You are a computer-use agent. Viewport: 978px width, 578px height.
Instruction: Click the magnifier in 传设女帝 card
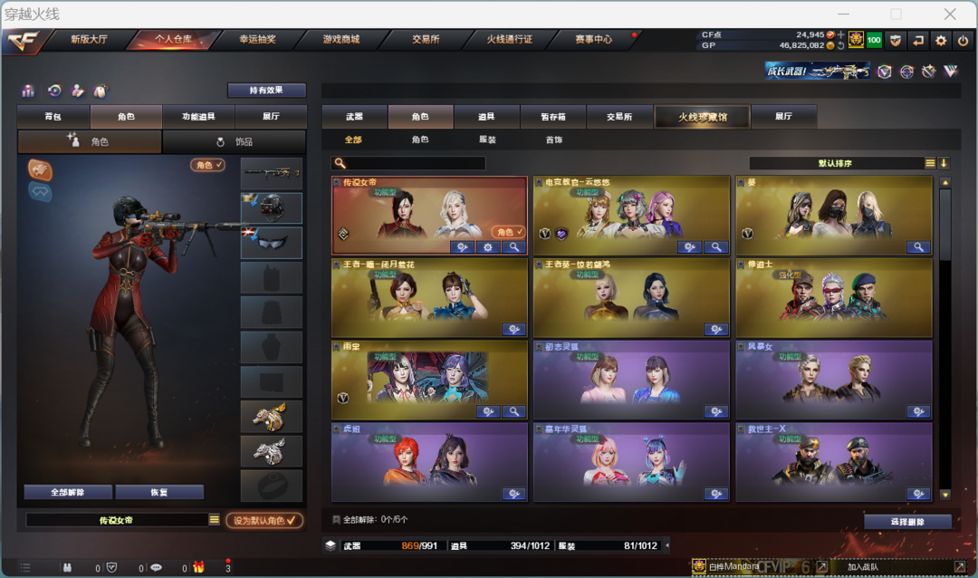point(514,247)
